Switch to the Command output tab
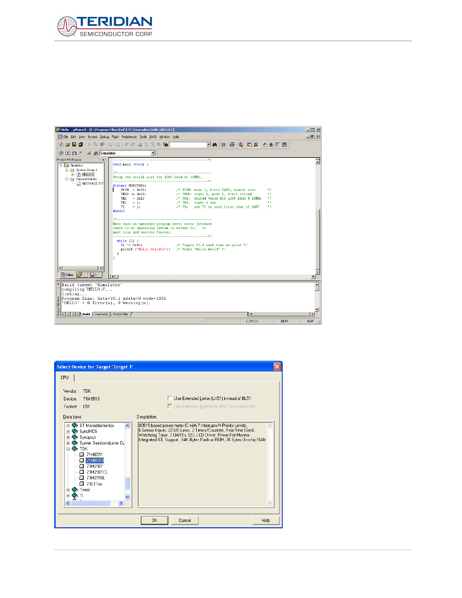462x598 pixels. click(x=101, y=314)
